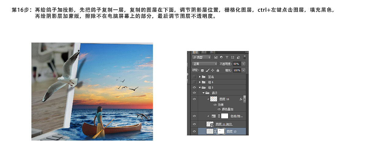Screen dimensions: 391x146
Task: Open the 类型 filter type dropdown
Action: (x=201, y=57)
